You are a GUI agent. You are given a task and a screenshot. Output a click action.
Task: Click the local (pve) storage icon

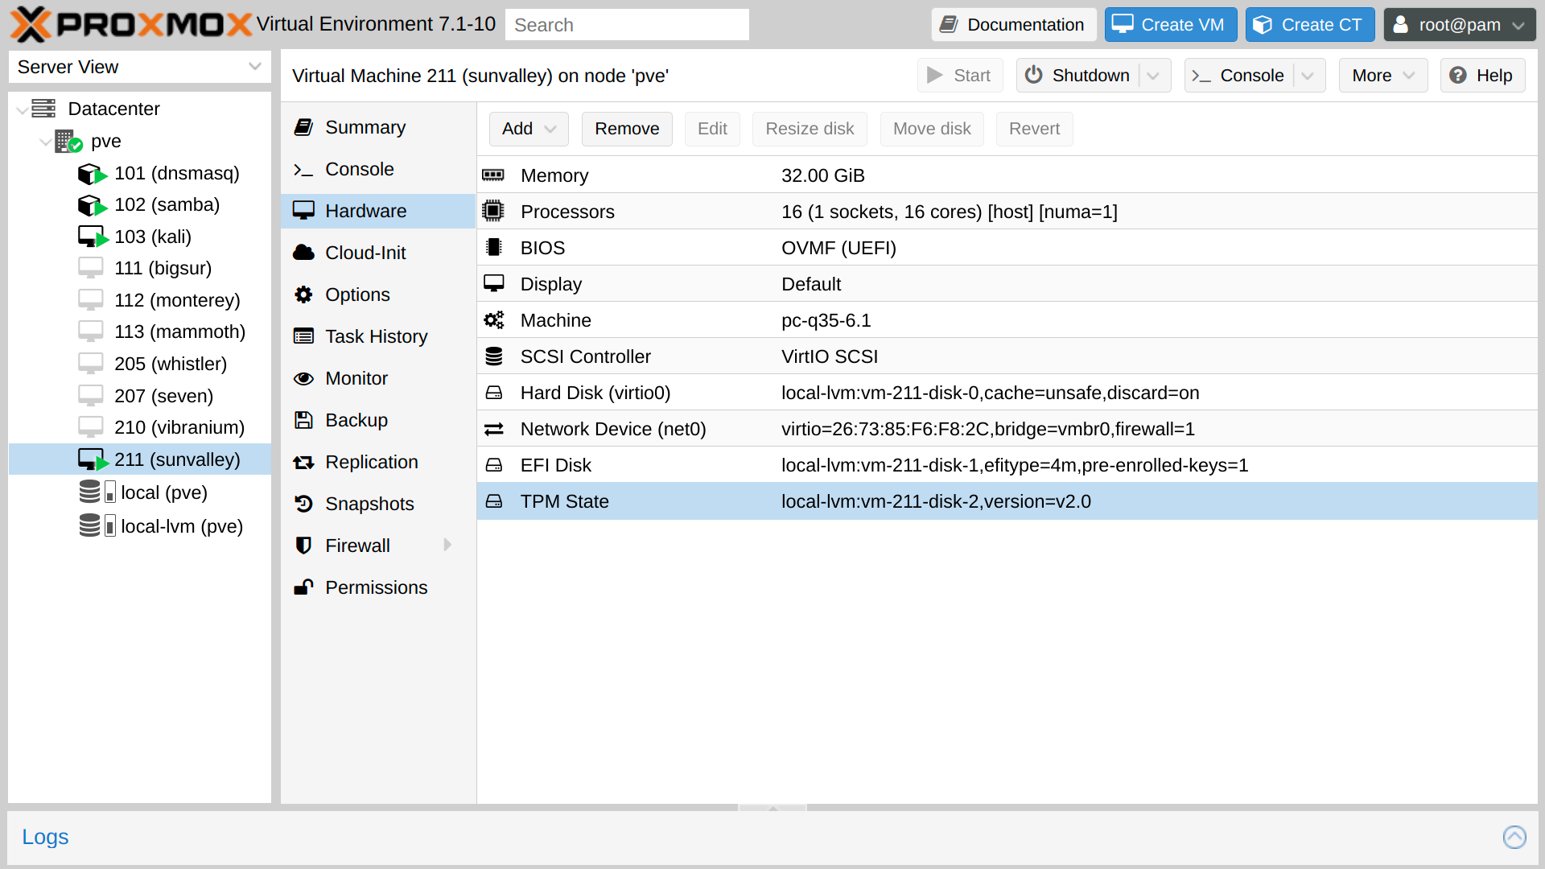(97, 492)
